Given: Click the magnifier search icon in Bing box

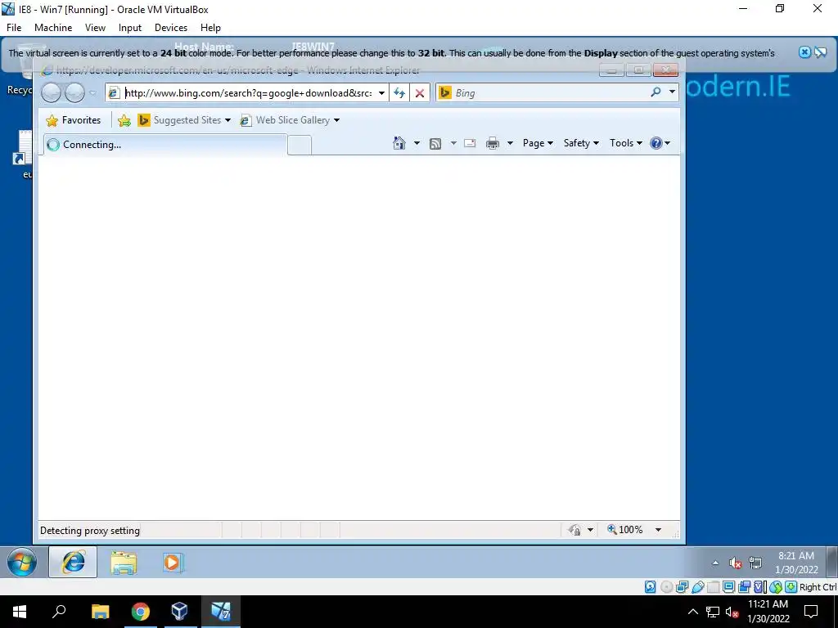Looking at the screenshot, I should point(656,92).
